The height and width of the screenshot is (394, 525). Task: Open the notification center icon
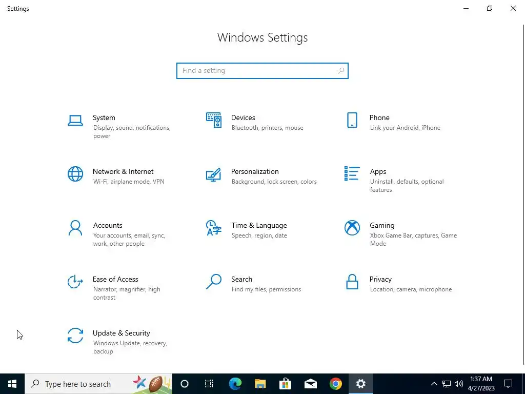[508, 384]
